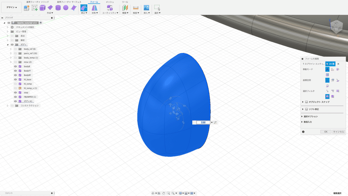Viewport: 348px width, 196px height.
Task: Collapse the ボディ folder
Action: tap(7, 45)
